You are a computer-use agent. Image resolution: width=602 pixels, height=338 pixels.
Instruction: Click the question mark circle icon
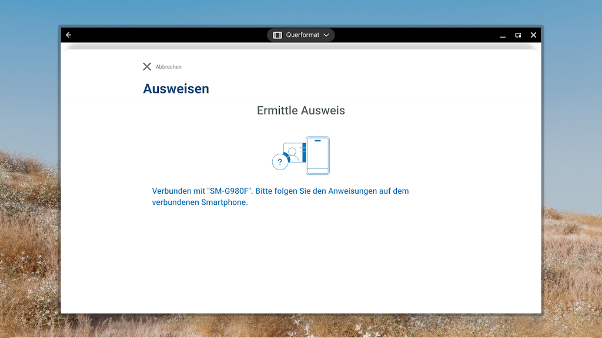point(280,162)
